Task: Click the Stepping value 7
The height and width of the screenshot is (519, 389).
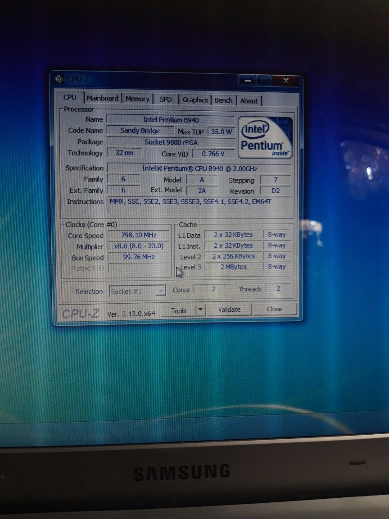Action: [276, 180]
